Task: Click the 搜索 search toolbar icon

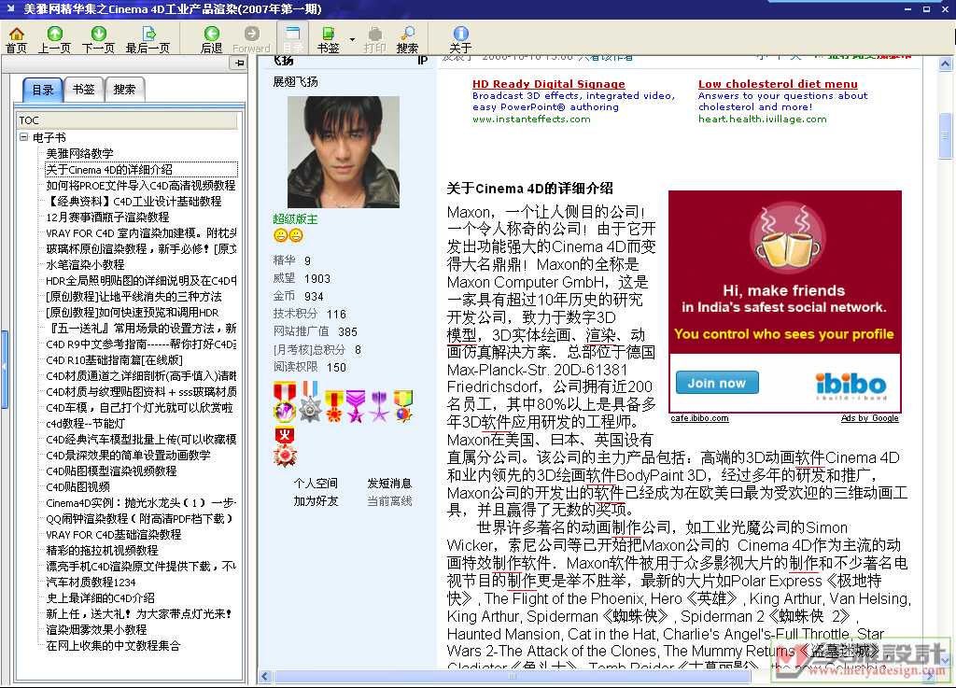Action: point(407,39)
